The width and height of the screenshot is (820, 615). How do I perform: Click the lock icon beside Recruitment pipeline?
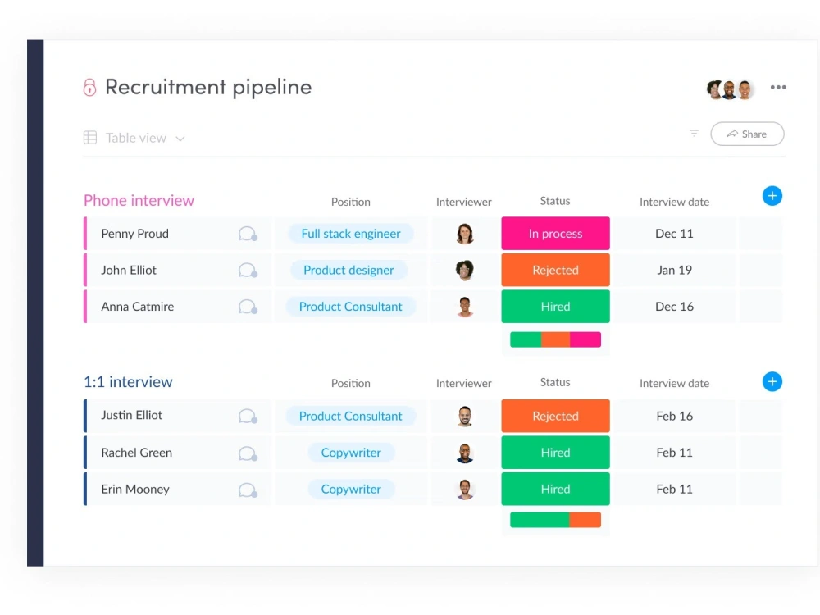point(89,88)
